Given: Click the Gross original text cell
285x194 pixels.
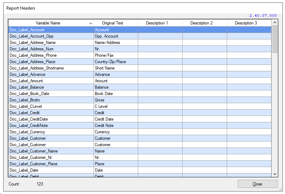Looking at the screenshot, I should pyautogui.click(x=116, y=100).
